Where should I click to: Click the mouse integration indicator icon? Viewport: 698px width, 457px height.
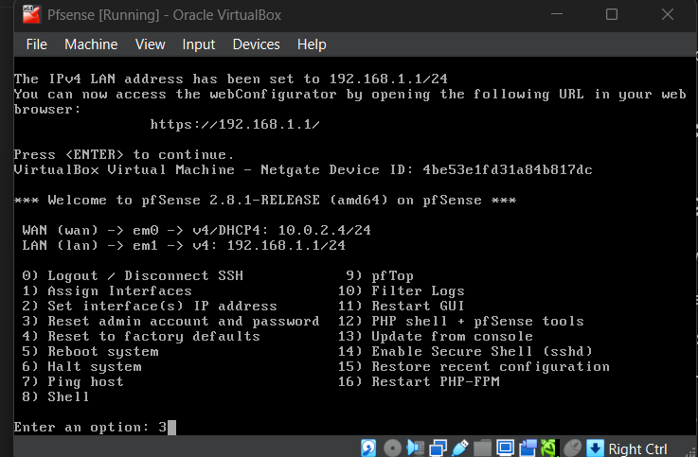pos(573,448)
